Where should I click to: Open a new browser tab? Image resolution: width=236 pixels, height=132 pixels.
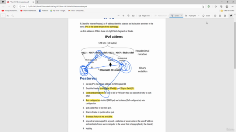(x=37, y=2)
